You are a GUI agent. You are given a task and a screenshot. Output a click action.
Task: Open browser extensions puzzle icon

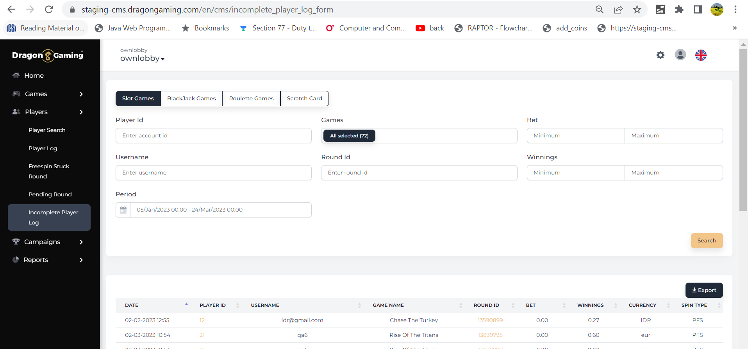pyautogui.click(x=679, y=10)
